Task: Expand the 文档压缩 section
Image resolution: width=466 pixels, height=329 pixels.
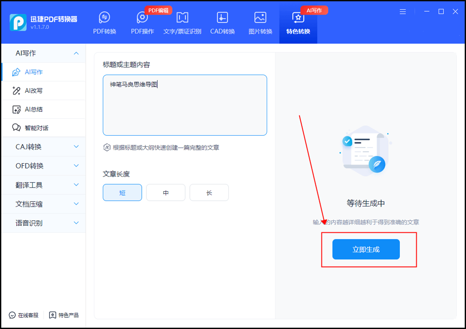Action: click(76, 204)
